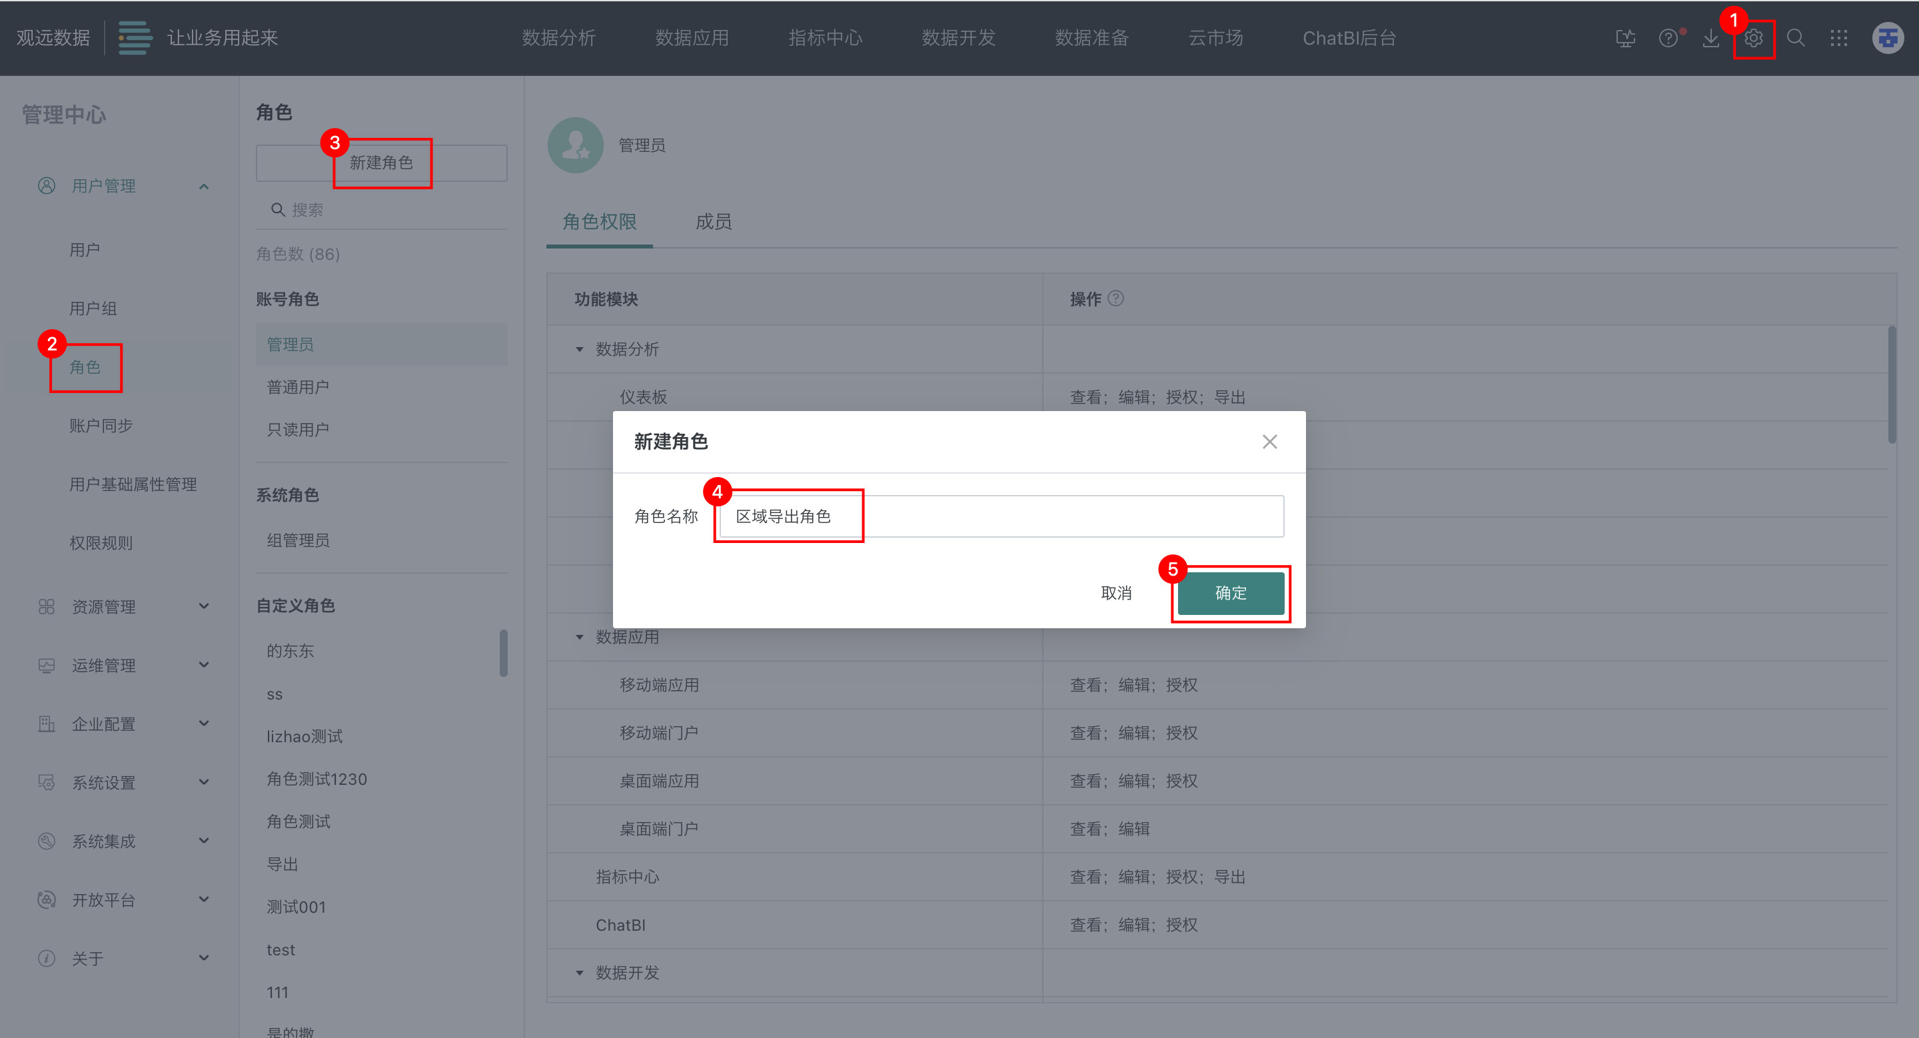Select 普通用户 in the role list

point(298,387)
